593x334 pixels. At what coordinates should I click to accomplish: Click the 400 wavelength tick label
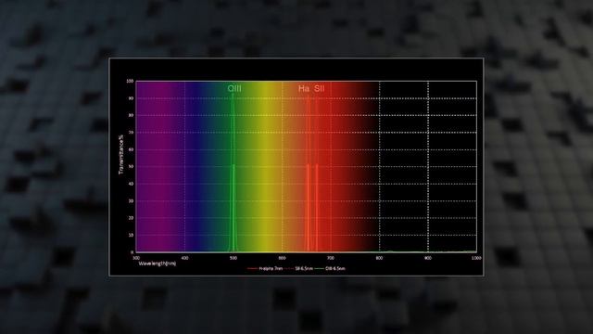184,258
